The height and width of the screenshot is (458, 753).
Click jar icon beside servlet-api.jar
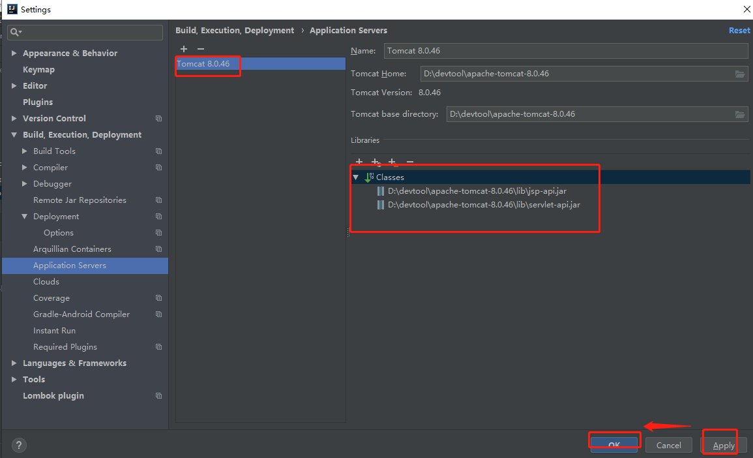click(x=380, y=206)
